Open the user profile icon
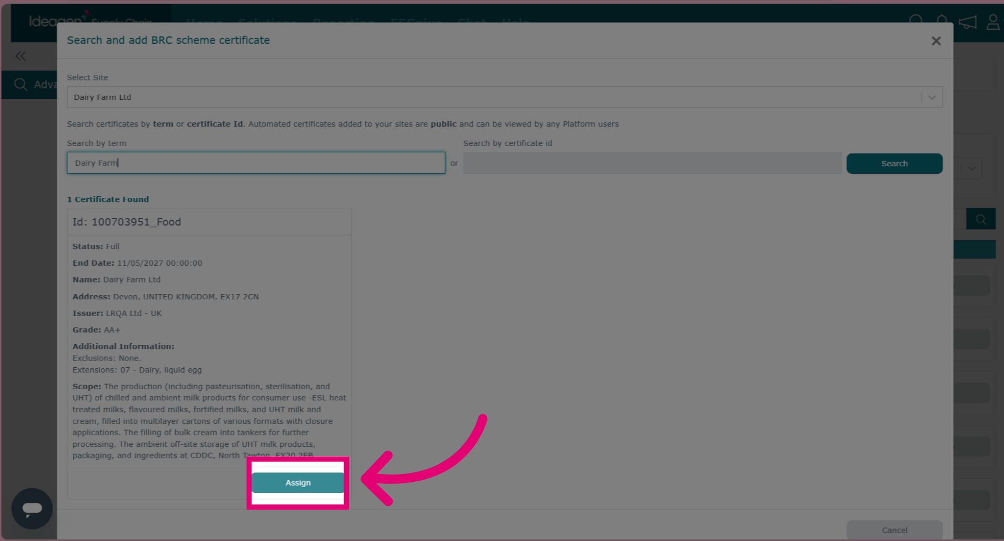The height and width of the screenshot is (541, 1004). point(993,22)
